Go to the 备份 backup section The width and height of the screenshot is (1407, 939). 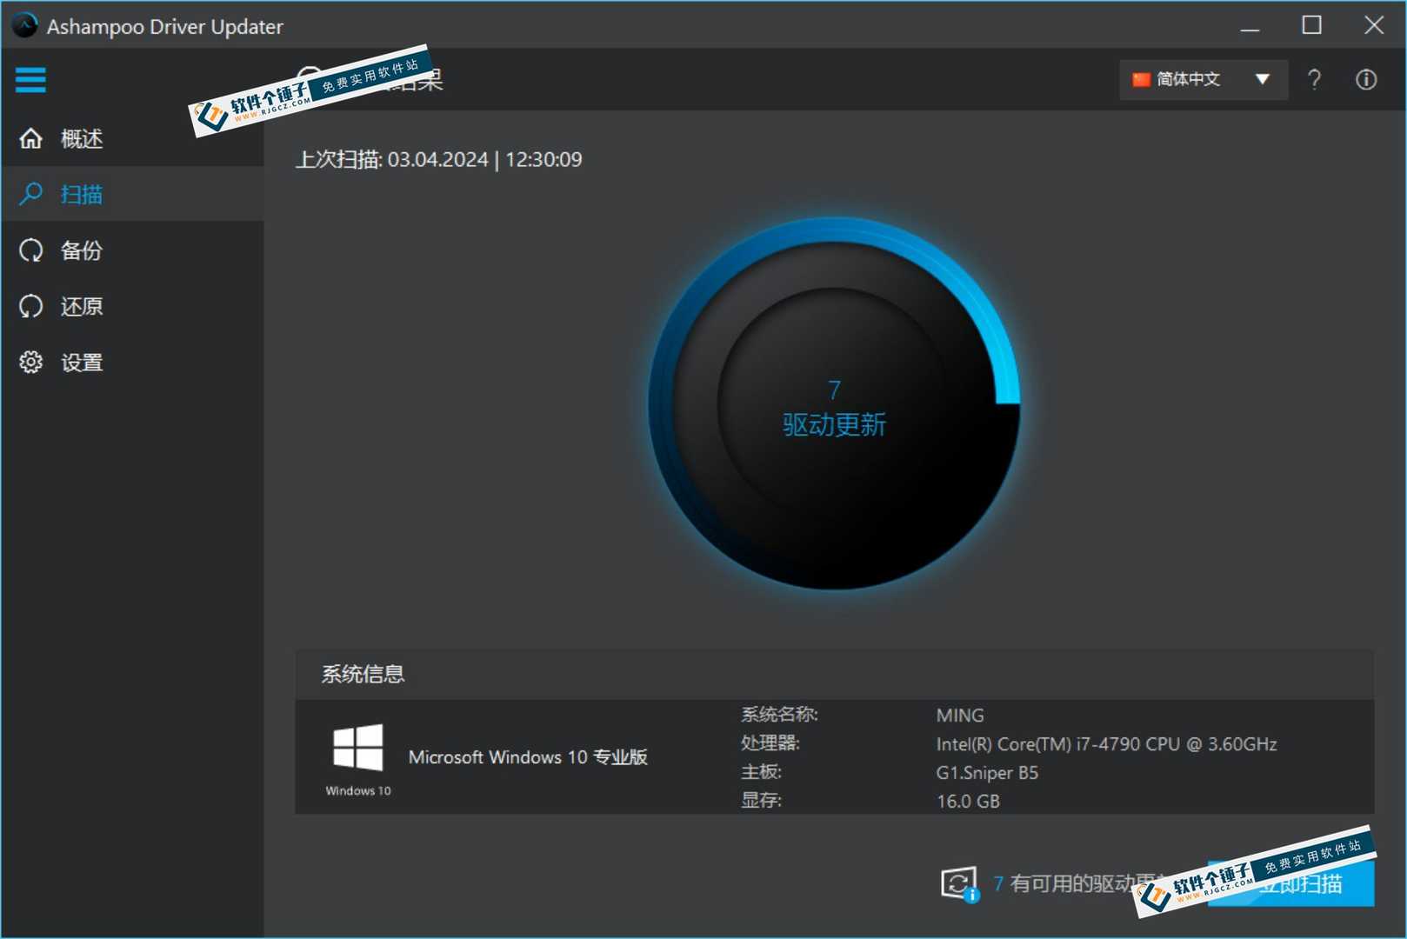132,250
